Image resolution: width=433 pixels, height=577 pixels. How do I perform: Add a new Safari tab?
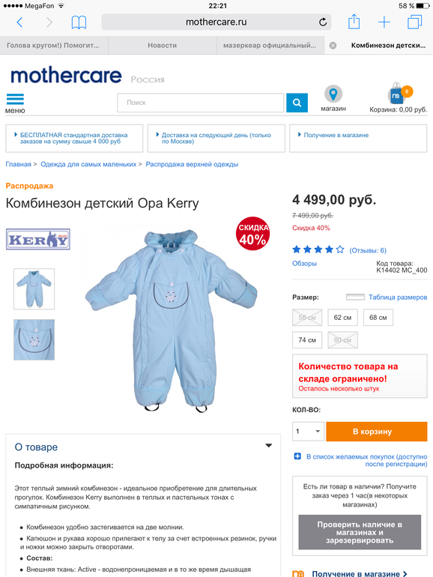tap(384, 22)
